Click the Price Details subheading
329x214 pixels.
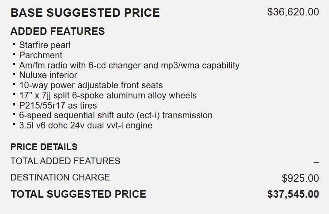point(44,147)
